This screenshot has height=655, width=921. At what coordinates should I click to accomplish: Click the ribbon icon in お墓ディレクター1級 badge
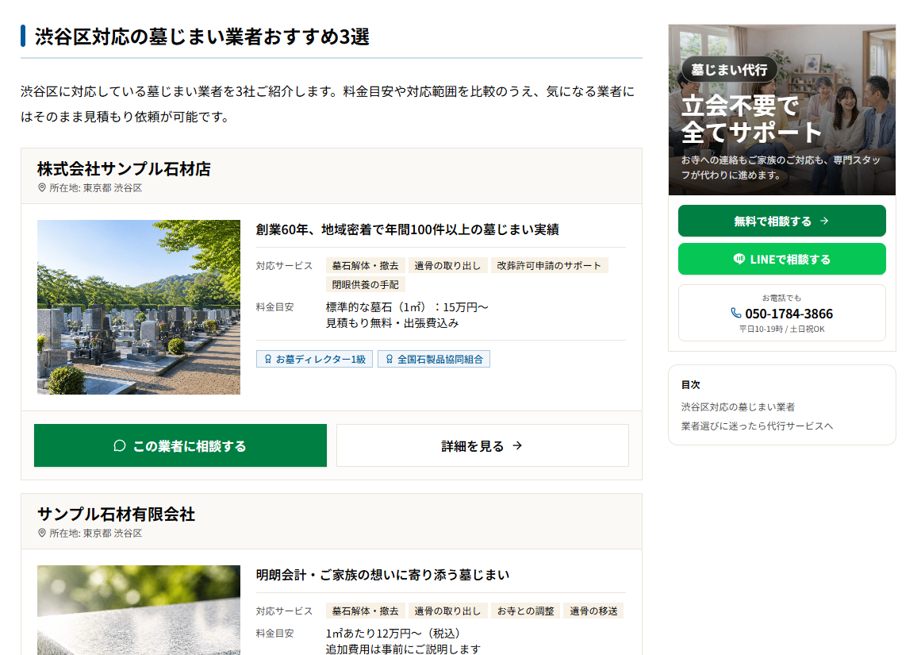(268, 359)
